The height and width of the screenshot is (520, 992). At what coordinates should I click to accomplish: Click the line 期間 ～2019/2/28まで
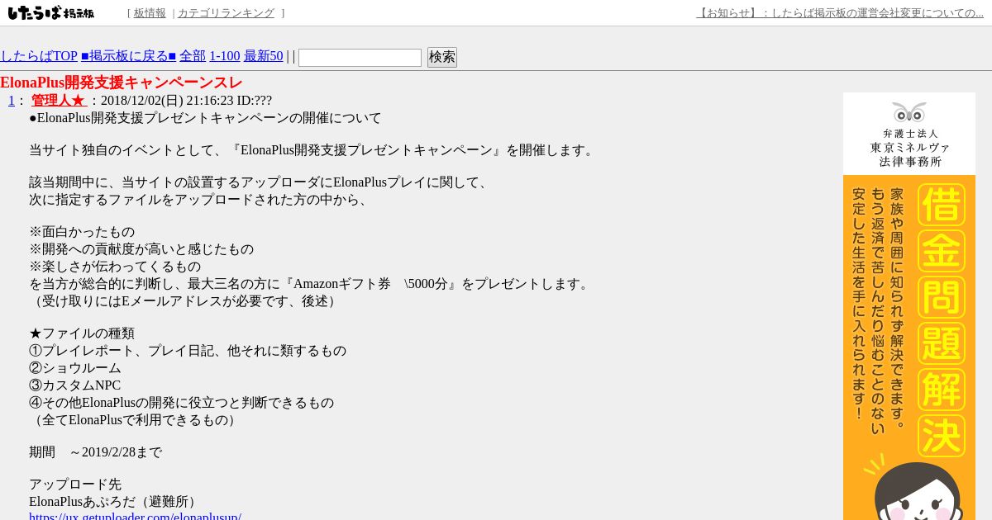(95, 452)
